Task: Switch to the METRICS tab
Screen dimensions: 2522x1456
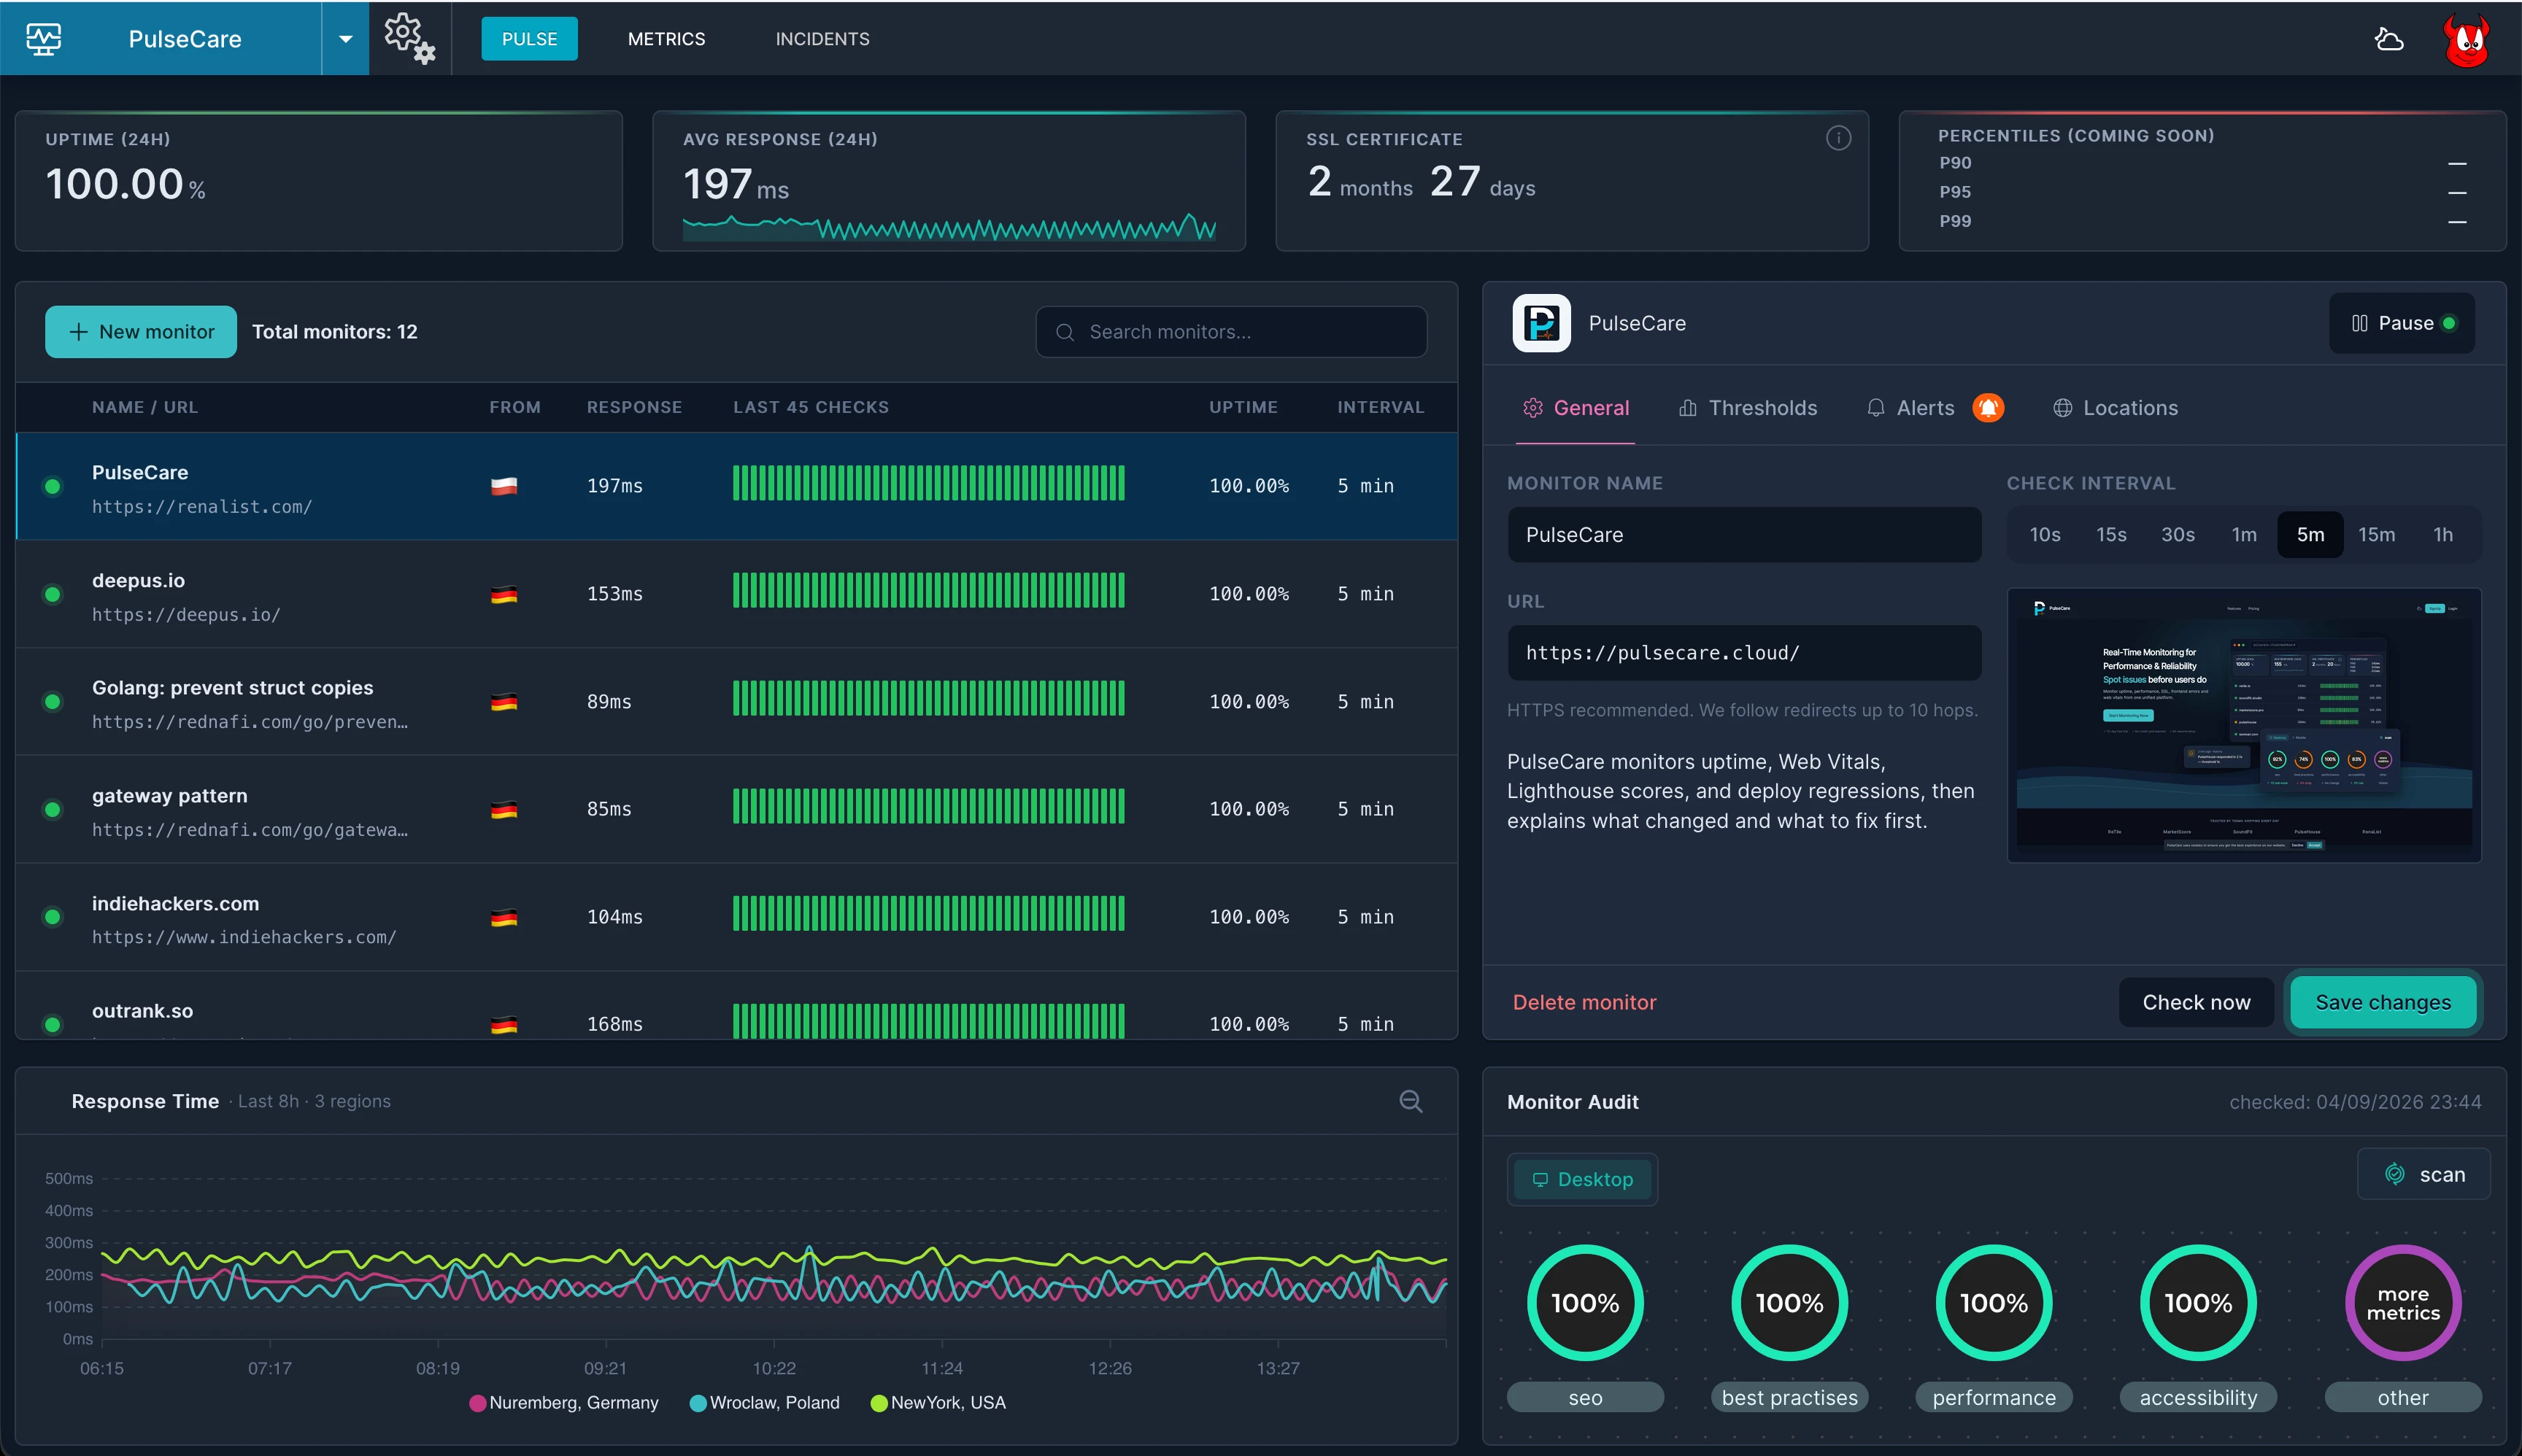Action: click(x=666, y=39)
